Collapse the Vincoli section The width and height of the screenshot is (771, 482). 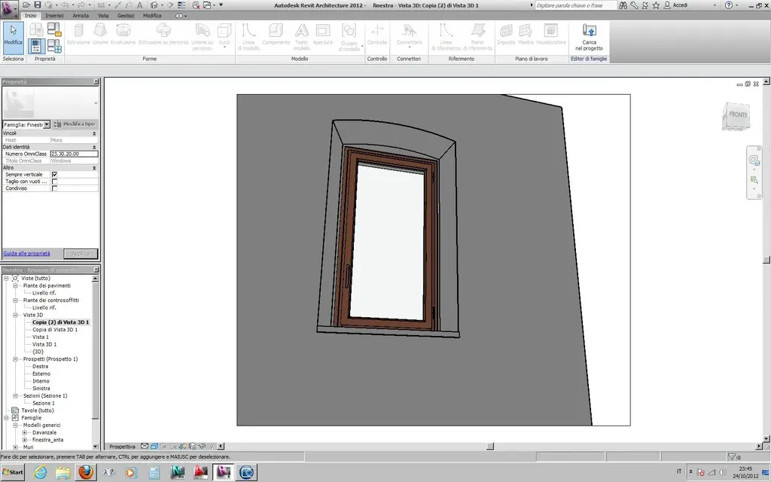[x=94, y=133]
